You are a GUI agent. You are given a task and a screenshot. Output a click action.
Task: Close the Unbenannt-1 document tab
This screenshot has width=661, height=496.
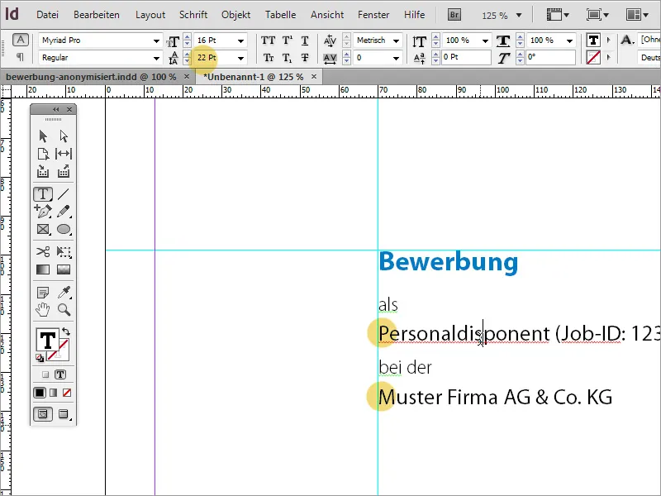[314, 77]
